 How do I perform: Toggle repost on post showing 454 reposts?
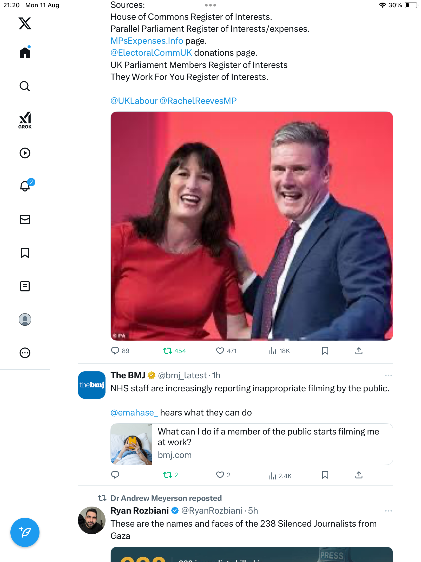168,351
